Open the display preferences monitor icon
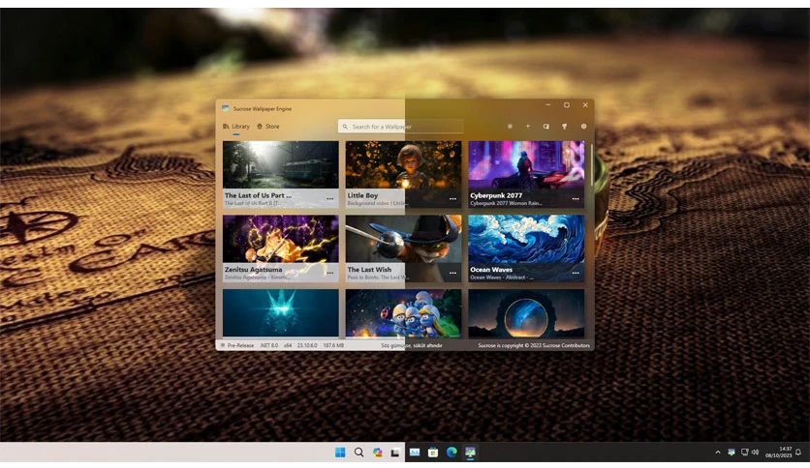 tap(546, 127)
